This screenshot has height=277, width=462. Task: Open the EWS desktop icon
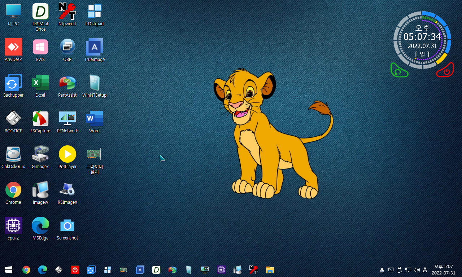click(40, 50)
